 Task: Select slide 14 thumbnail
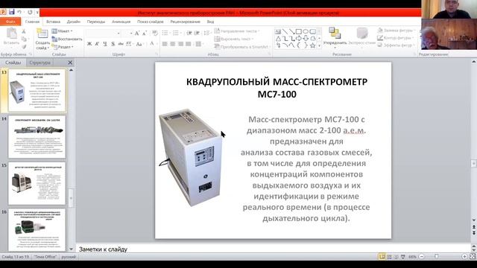pos(37,137)
